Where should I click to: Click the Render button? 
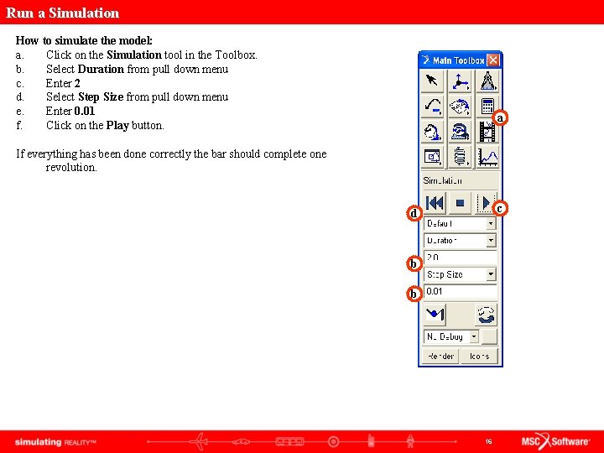coord(440,356)
